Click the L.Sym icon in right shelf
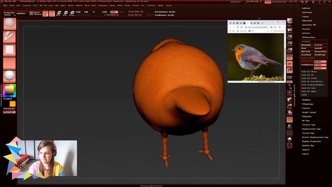332x187 pixels. (x=289, y=77)
